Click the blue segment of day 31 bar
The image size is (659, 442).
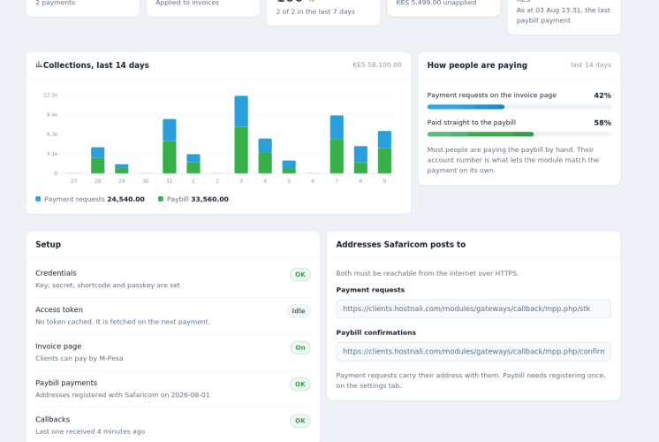pyautogui.click(x=170, y=130)
